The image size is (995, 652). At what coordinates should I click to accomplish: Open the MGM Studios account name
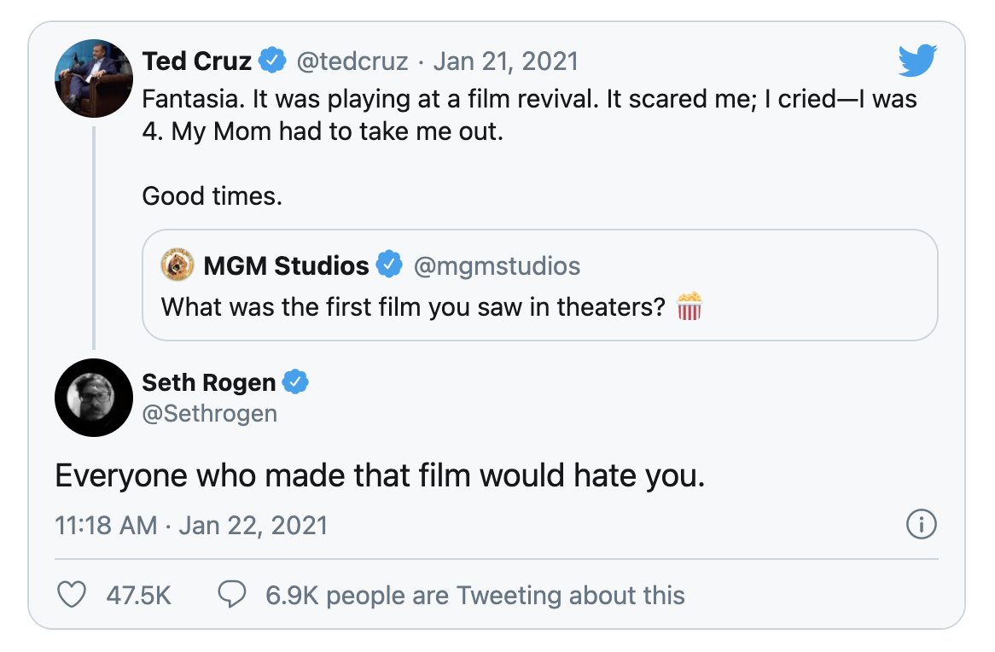coord(286,265)
